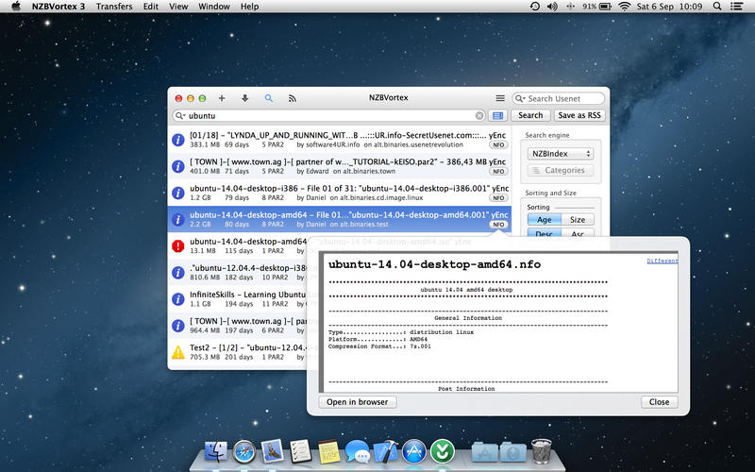Open the Transfers menu

click(x=114, y=7)
